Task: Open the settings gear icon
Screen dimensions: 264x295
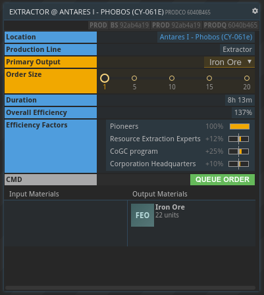Action: (x=255, y=11)
